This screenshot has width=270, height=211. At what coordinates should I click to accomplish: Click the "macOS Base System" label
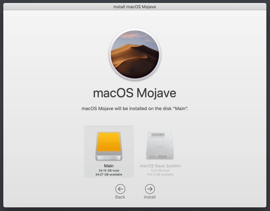pyautogui.click(x=160, y=166)
